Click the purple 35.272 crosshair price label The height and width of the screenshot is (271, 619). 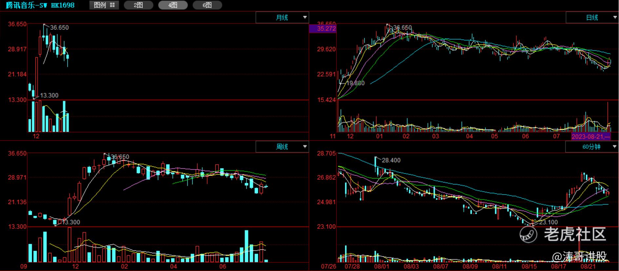point(323,29)
